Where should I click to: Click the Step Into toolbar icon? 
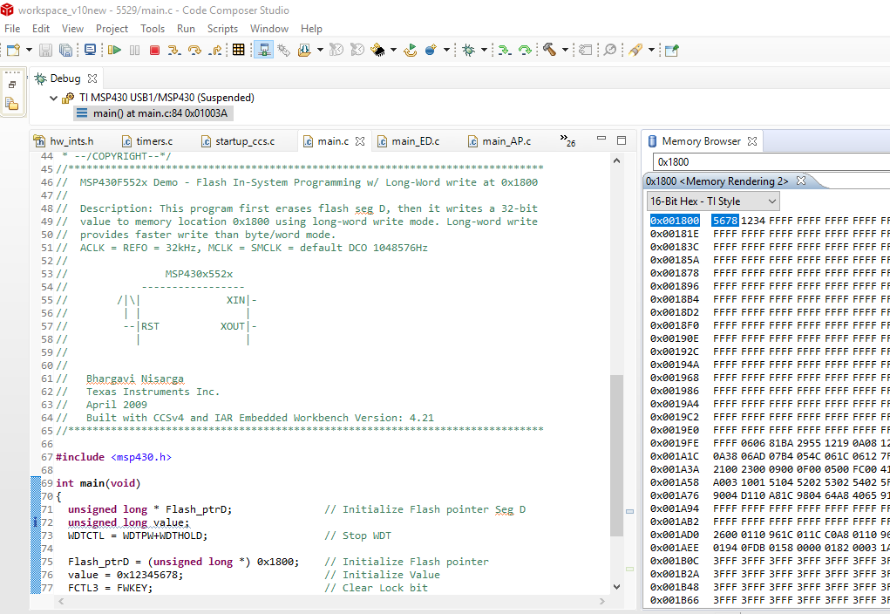tap(174, 51)
